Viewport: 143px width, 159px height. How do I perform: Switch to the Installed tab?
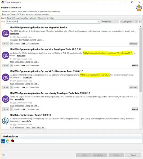pos(32,18)
